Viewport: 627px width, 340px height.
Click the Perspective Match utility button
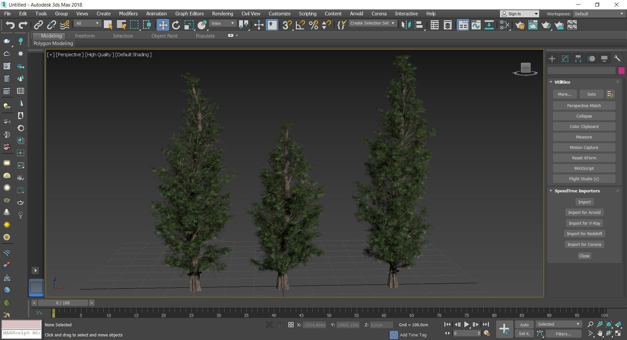tap(584, 105)
